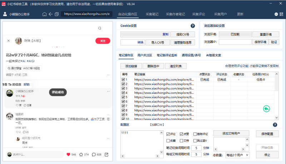Open the 用户关注区 sub-tab
Screen dimensions: 286x164
tap(145, 55)
